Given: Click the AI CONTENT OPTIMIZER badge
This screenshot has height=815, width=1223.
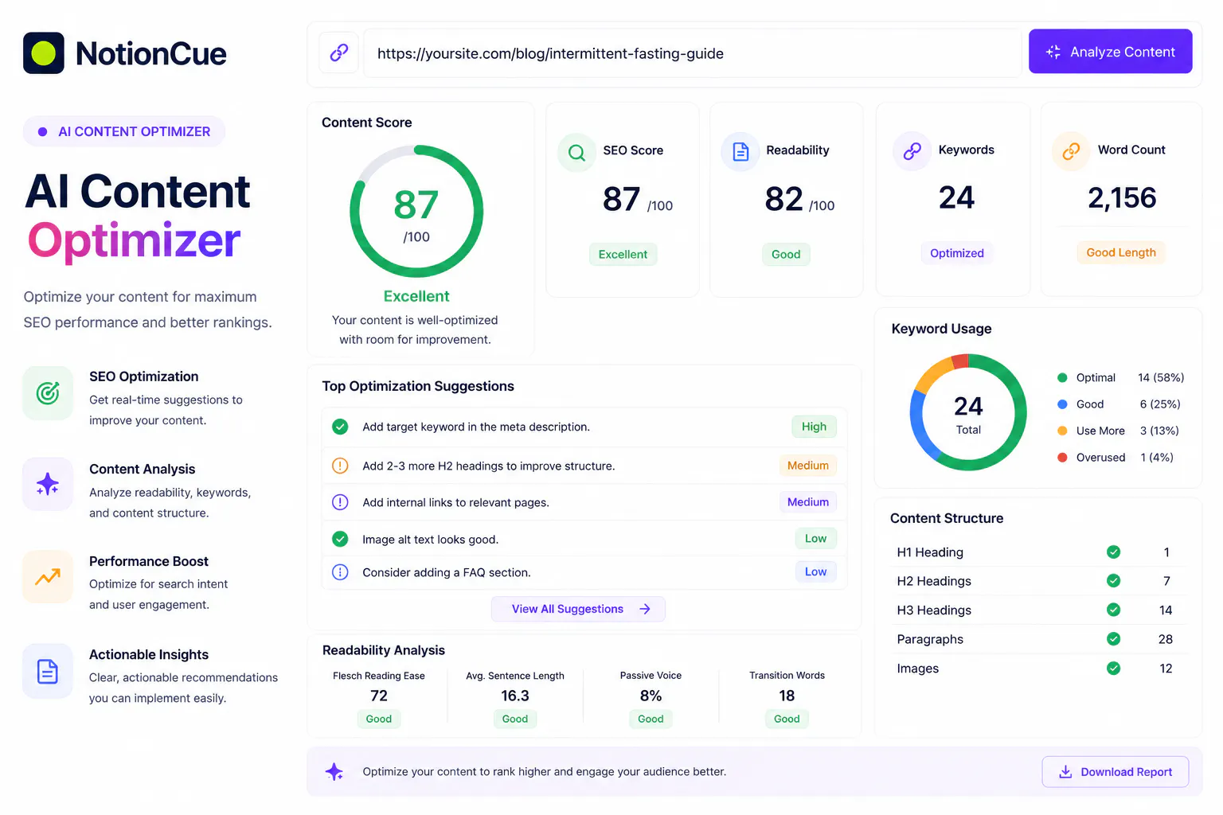Looking at the screenshot, I should tap(124, 131).
